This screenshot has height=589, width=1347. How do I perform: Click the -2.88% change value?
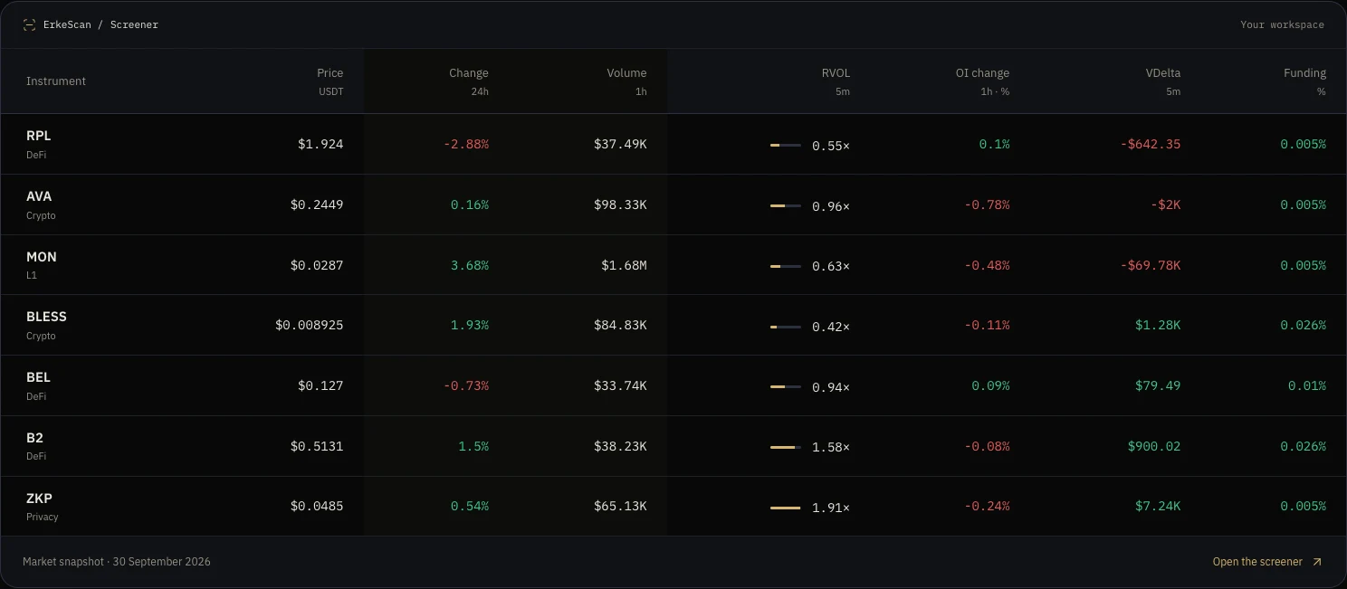coord(466,144)
